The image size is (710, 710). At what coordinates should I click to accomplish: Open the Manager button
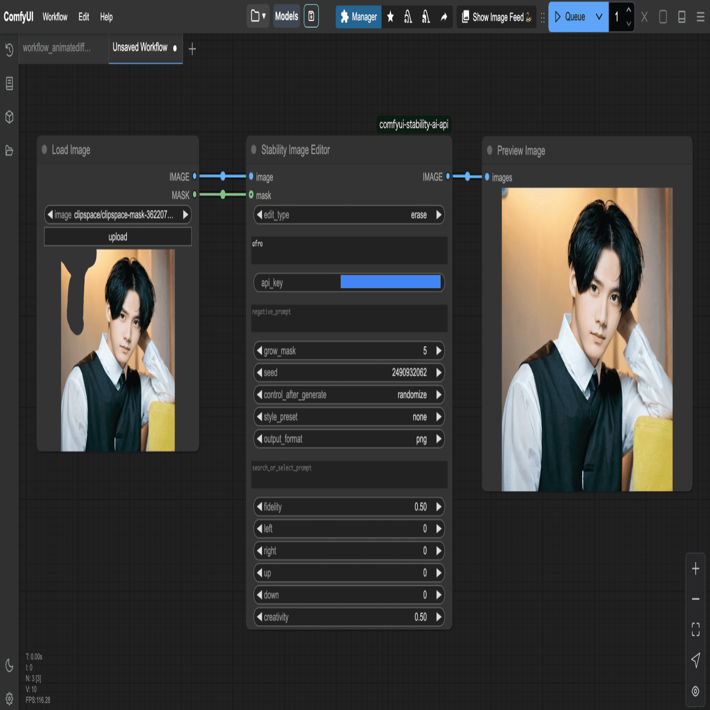359,17
